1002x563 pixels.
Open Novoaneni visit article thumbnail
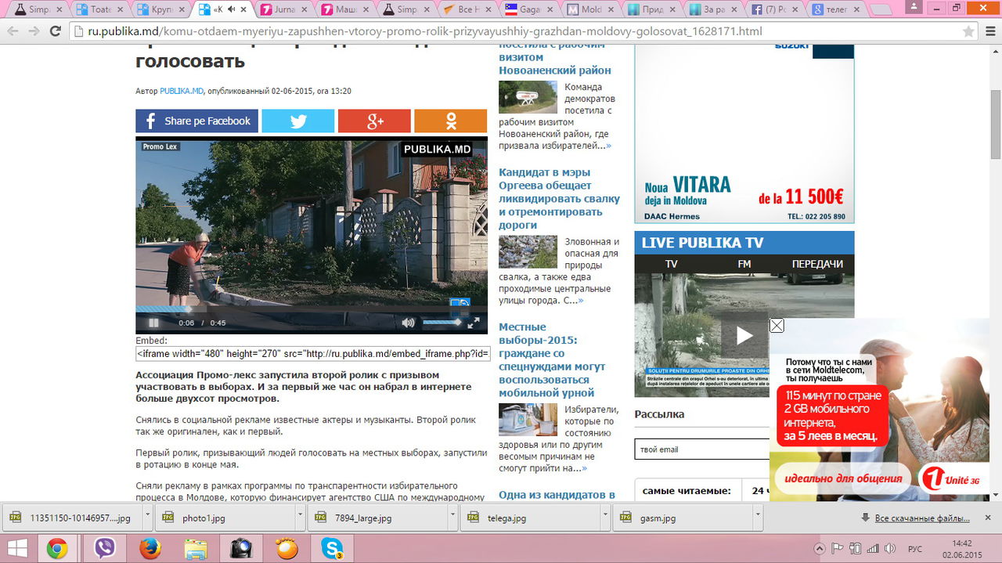tap(528, 97)
